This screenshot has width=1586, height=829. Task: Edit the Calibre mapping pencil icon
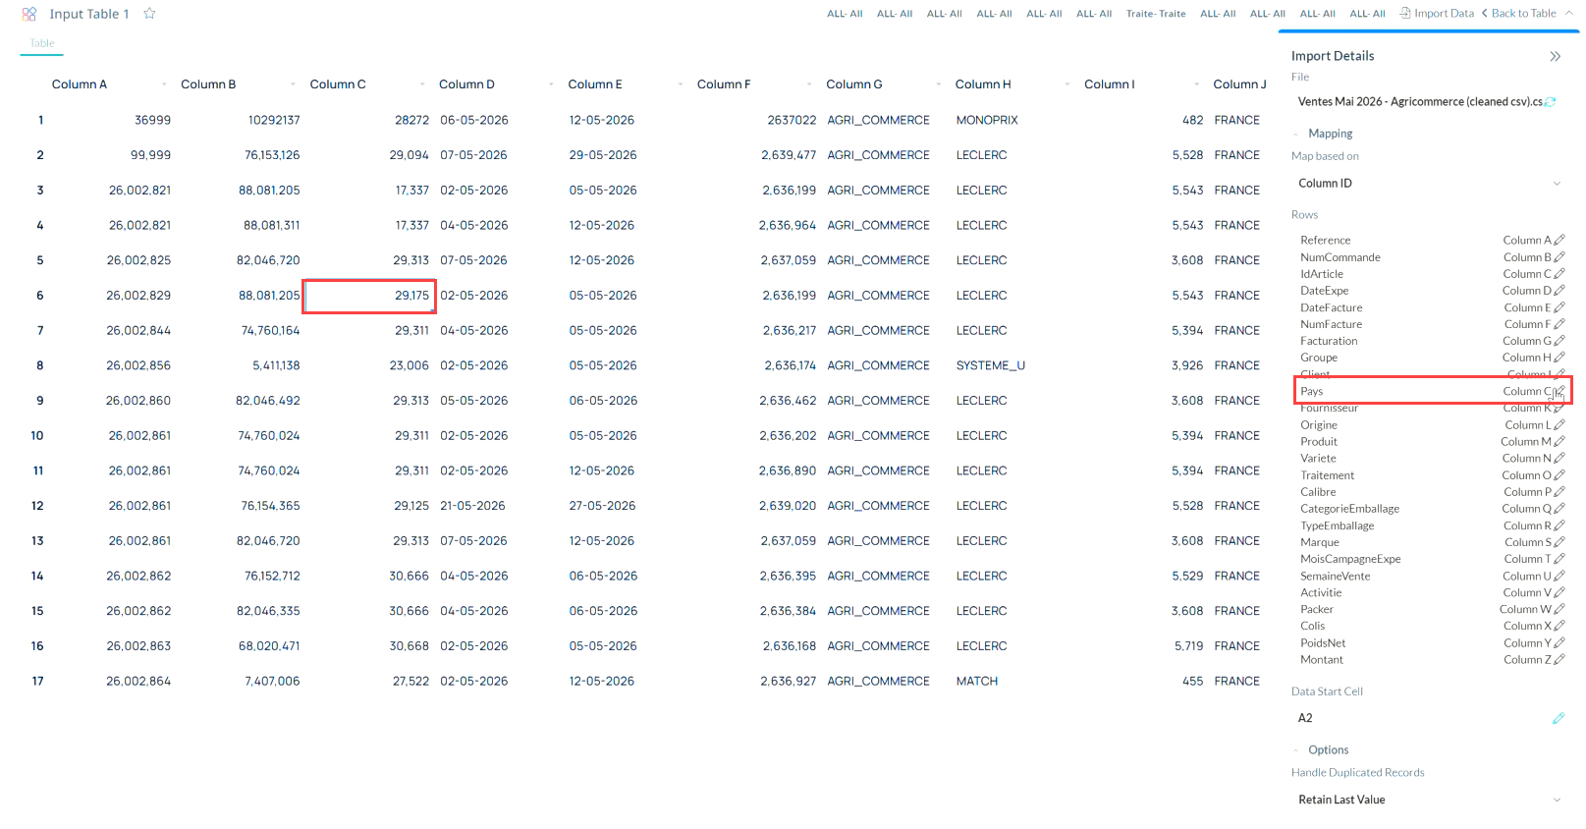click(1559, 492)
